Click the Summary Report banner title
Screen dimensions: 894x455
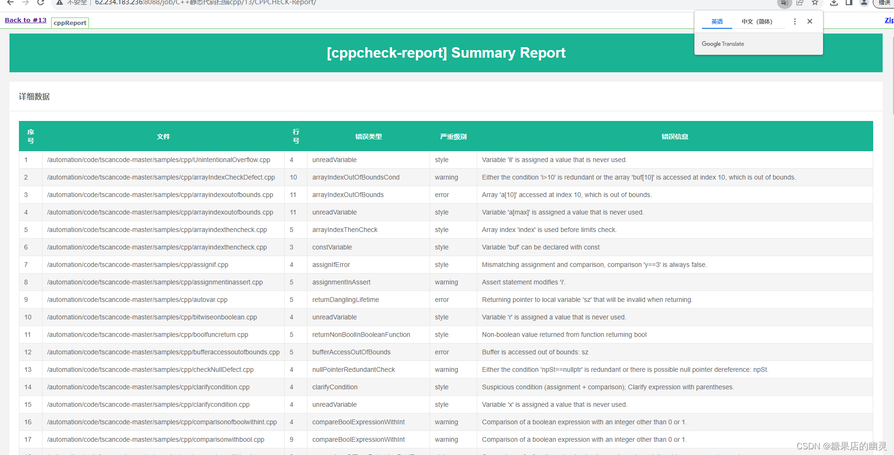coord(446,52)
